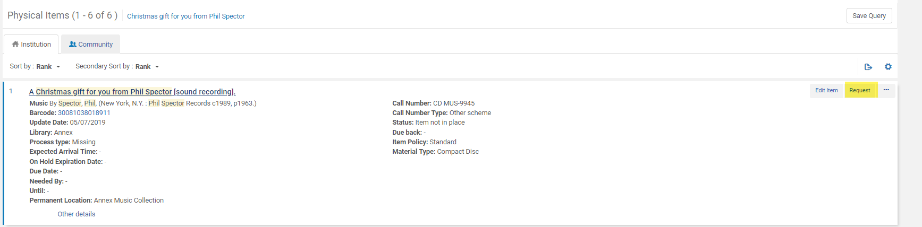Image resolution: width=922 pixels, height=227 pixels.
Task: Show Other details for the item
Action: pyautogui.click(x=77, y=214)
